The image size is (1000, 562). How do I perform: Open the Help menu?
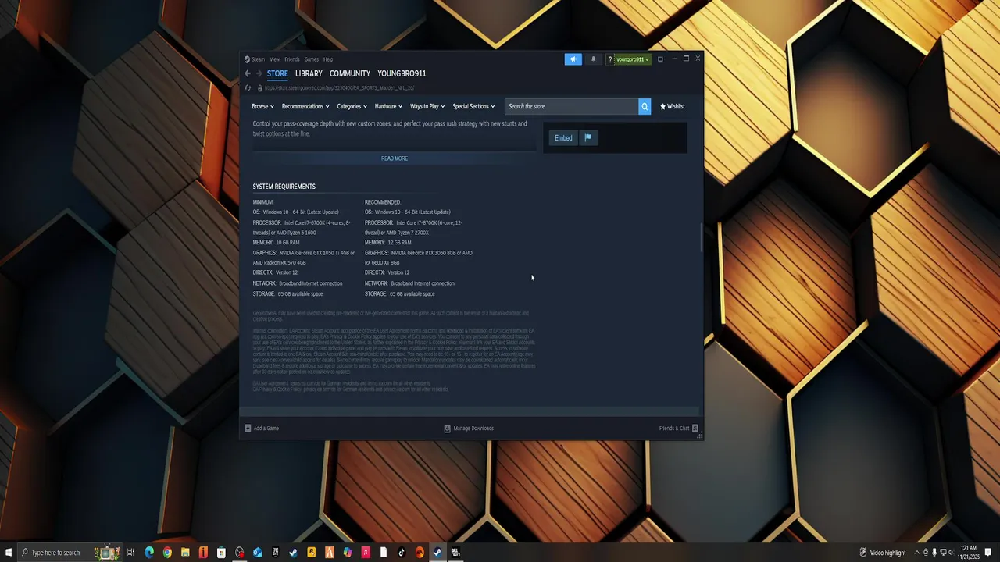coord(328,59)
